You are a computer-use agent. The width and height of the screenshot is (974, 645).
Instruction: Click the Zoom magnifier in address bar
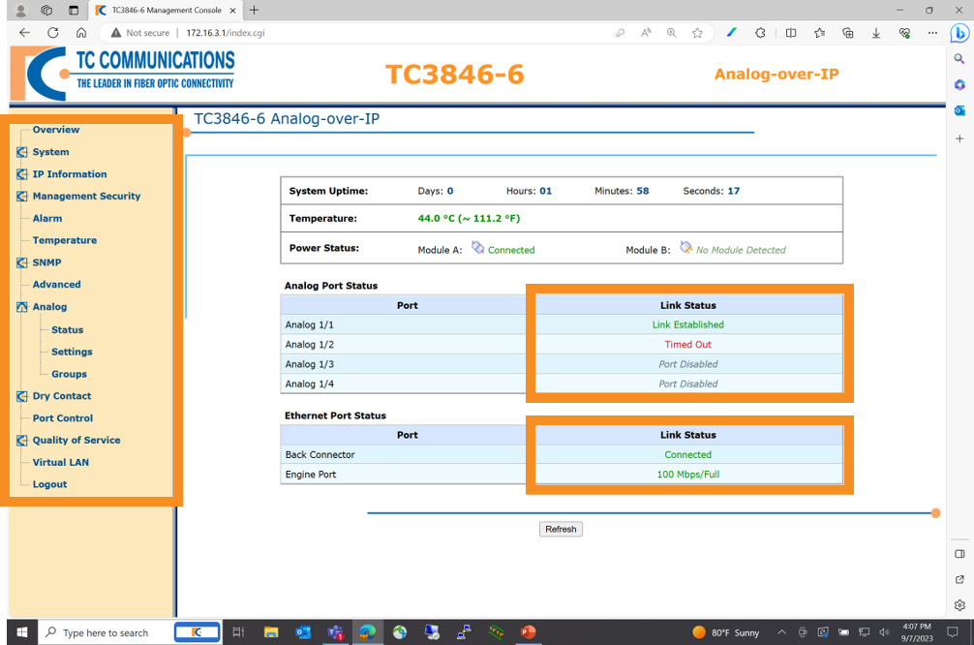[x=672, y=32]
